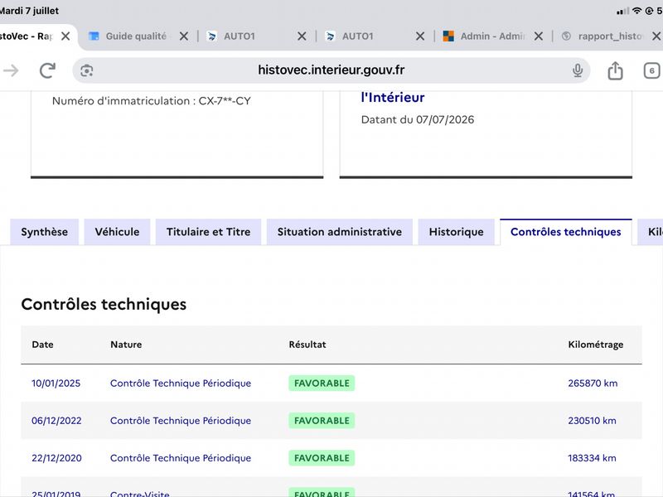The height and width of the screenshot is (497, 663).
Task: Close the first AUTO1 tab
Action: coord(302,36)
